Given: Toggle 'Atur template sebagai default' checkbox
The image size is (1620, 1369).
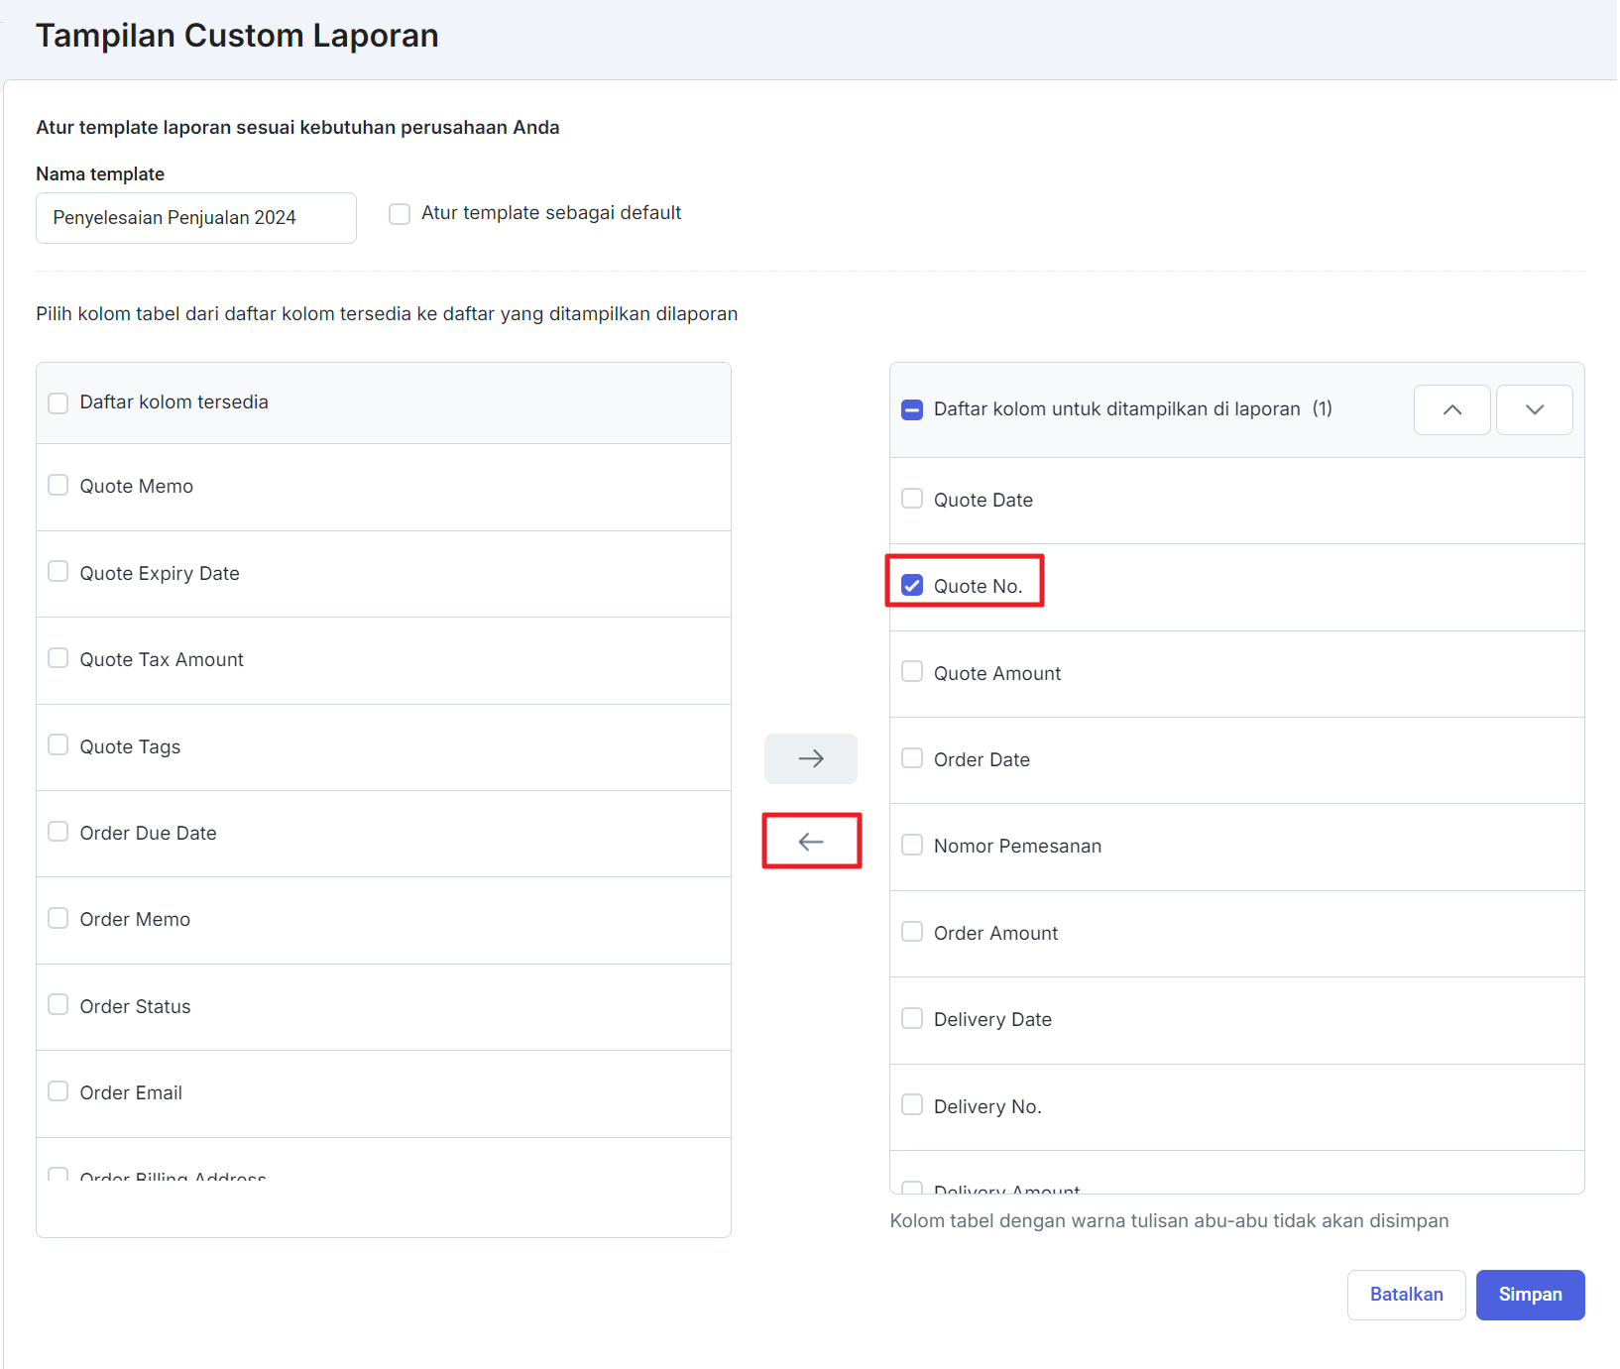Looking at the screenshot, I should (400, 214).
